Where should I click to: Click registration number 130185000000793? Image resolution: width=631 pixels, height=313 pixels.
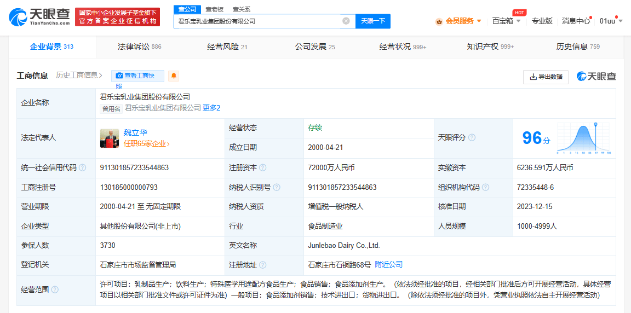pos(128,187)
